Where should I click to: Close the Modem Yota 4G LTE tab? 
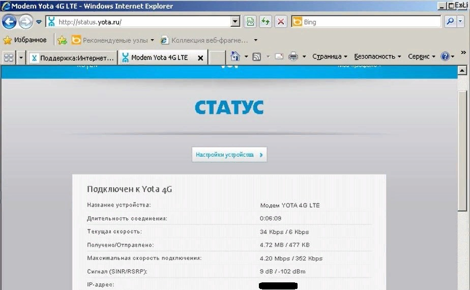[x=200, y=58]
